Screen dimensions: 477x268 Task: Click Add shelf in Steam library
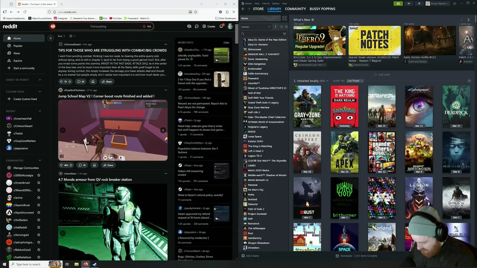382,74
